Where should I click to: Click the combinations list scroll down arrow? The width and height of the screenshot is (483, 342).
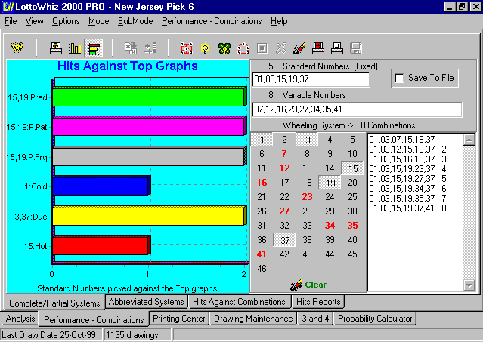point(469,285)
